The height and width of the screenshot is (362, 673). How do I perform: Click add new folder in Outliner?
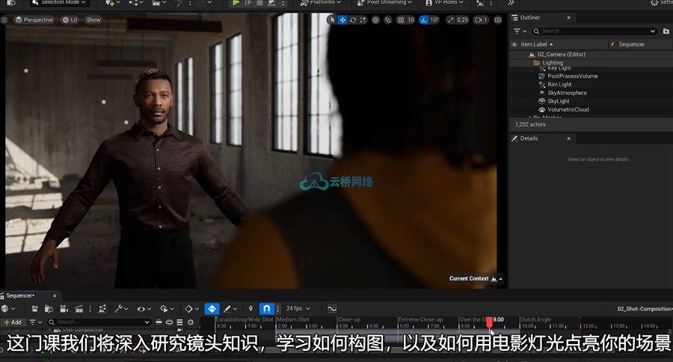coord(666,31)
